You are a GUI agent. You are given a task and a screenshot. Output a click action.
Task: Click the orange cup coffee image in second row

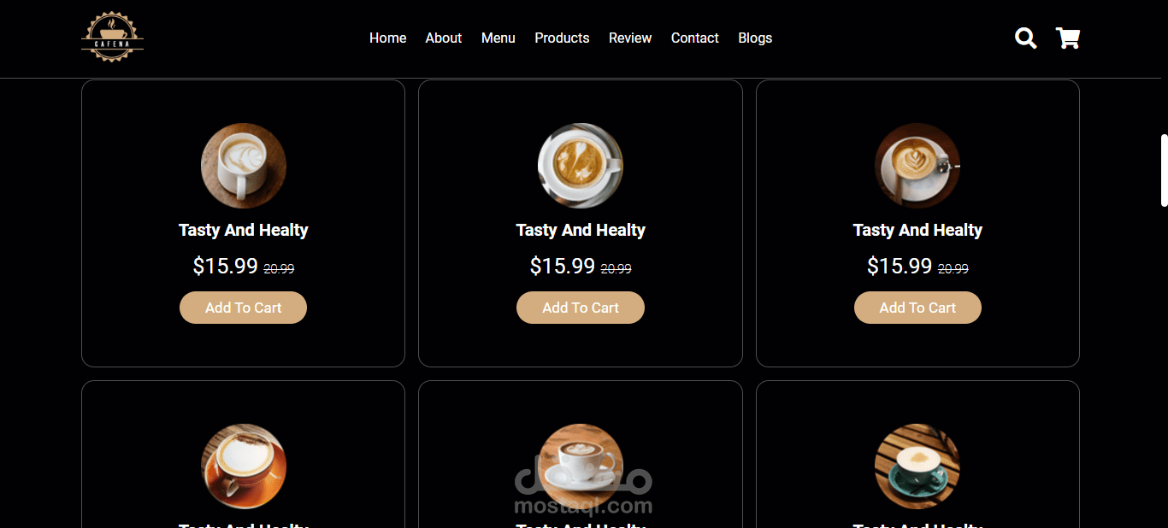point(244,466)
